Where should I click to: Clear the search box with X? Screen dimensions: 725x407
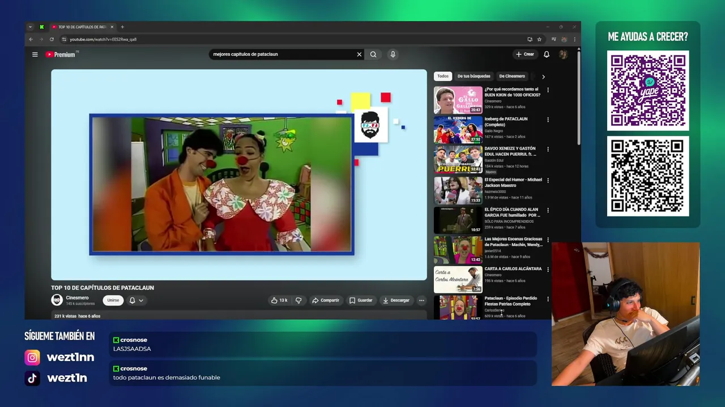coord(359,54)
